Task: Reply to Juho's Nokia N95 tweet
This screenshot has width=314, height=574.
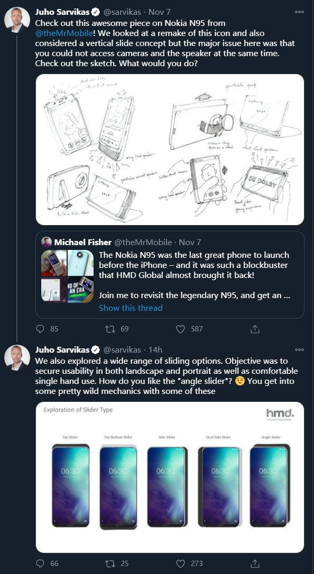Action: point(40,329)
